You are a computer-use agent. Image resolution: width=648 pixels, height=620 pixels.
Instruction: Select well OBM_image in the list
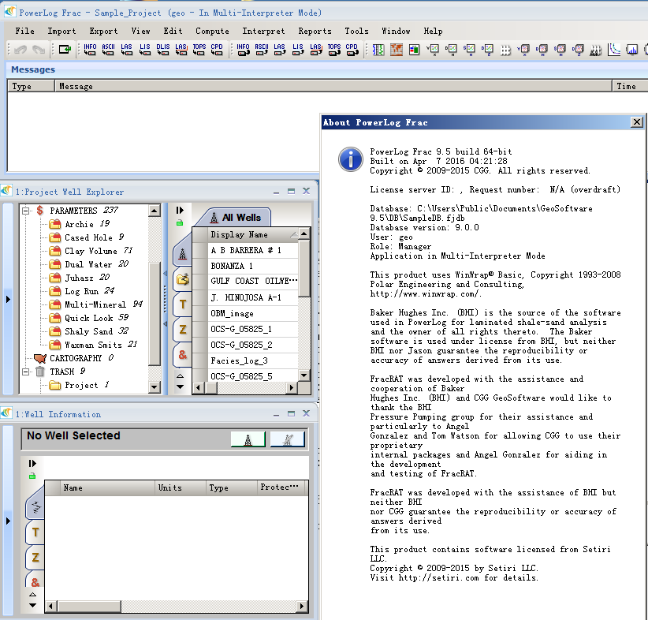(253, 313)
